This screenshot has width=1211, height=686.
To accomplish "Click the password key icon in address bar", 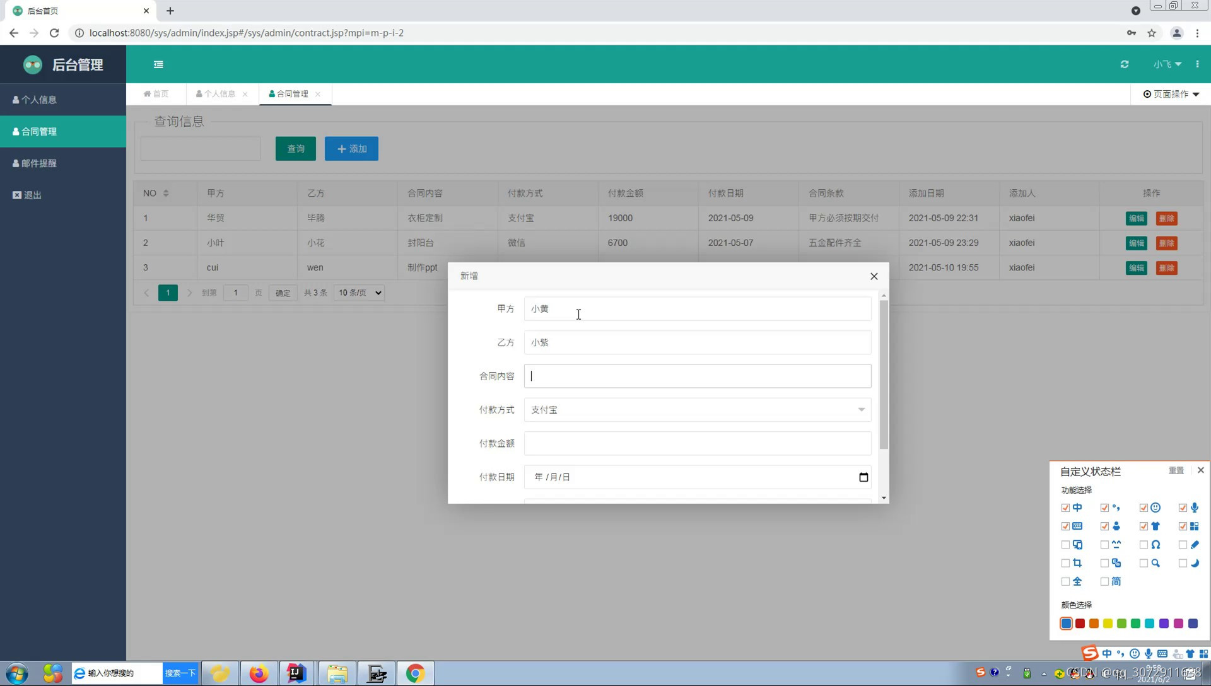I will point(1132,33).
